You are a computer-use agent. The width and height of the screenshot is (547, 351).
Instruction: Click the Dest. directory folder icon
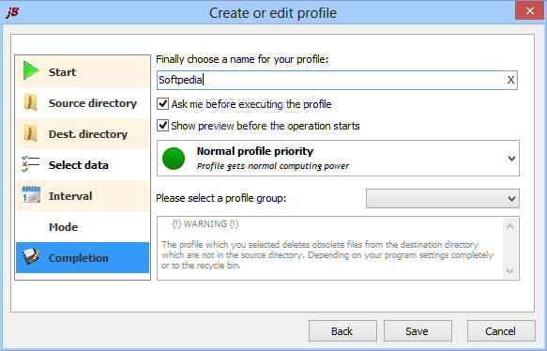[31, 133]
